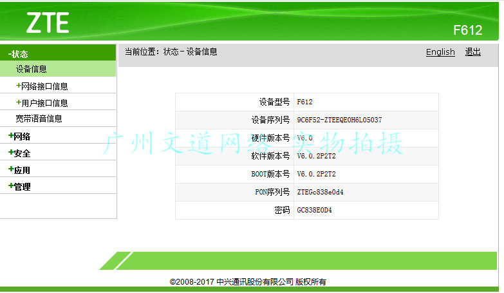Click the BOOT版本号 label
Screen dimensions: 504x293
click(270, 174)
